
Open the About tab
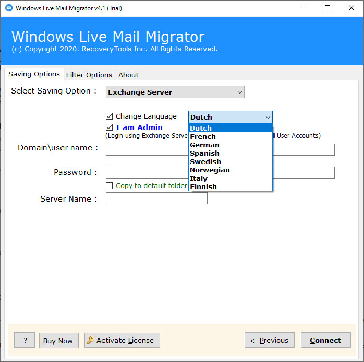click(128, 75)
